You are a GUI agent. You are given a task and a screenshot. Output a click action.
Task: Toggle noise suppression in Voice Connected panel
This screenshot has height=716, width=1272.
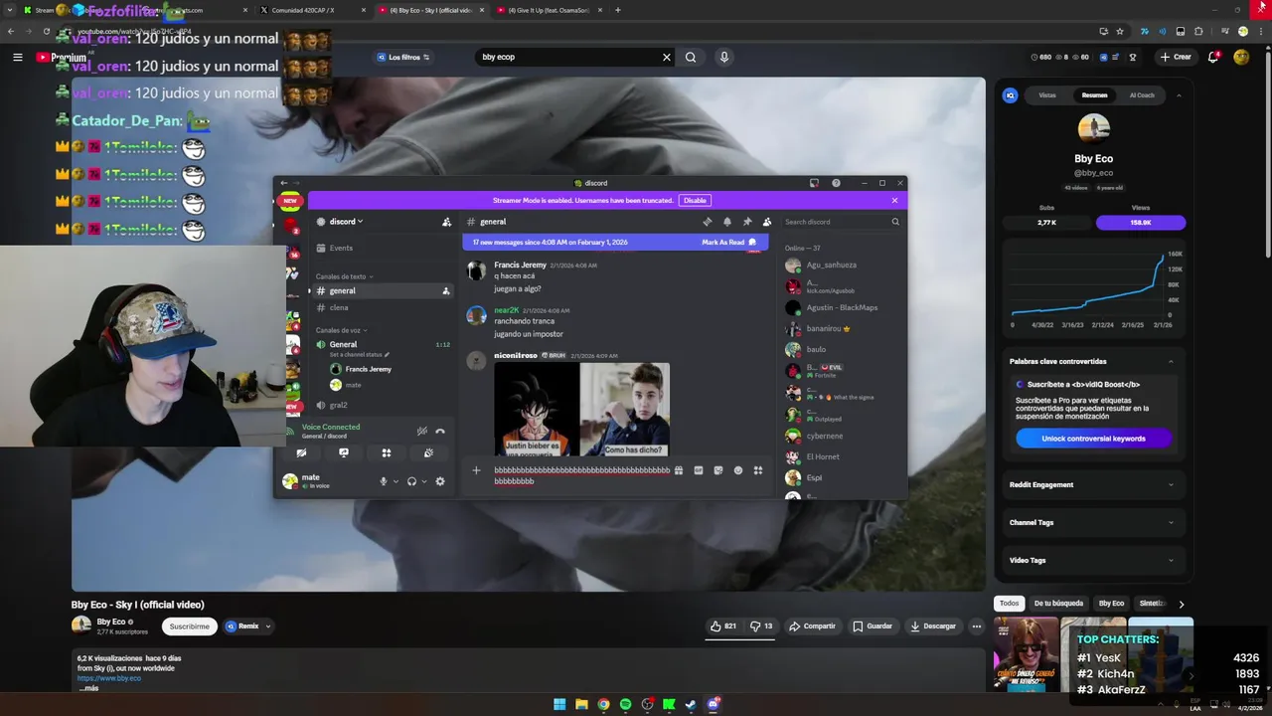click(x=422, y=431)
